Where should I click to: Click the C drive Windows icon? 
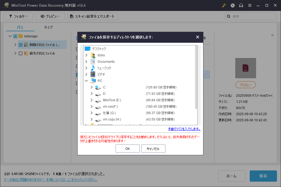pyautogui.click(x=98, y=87)
